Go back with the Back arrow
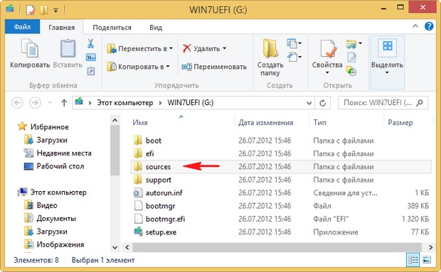 click(x=17, y=103)
